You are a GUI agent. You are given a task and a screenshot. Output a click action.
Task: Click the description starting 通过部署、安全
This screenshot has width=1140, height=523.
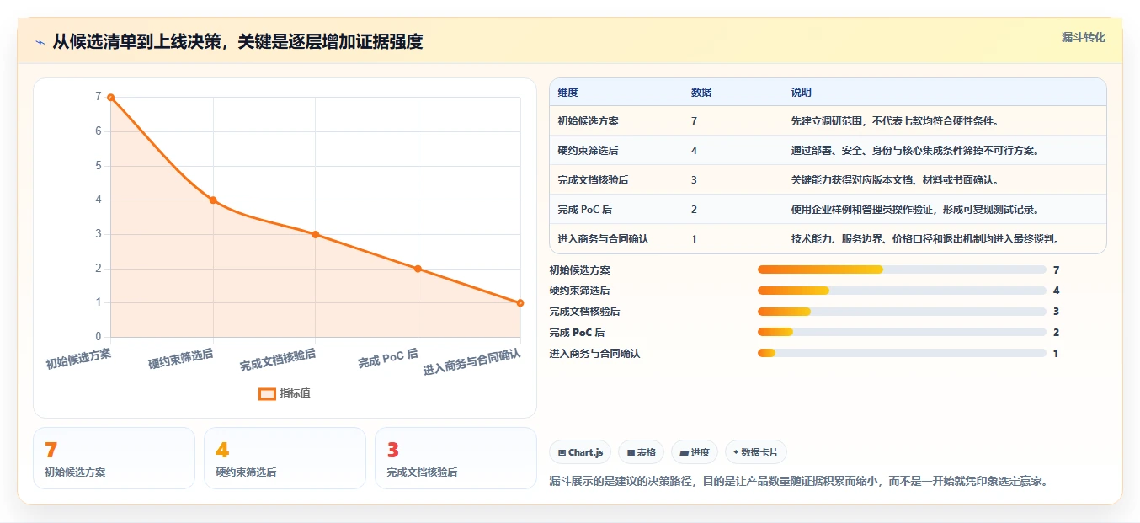915,151
